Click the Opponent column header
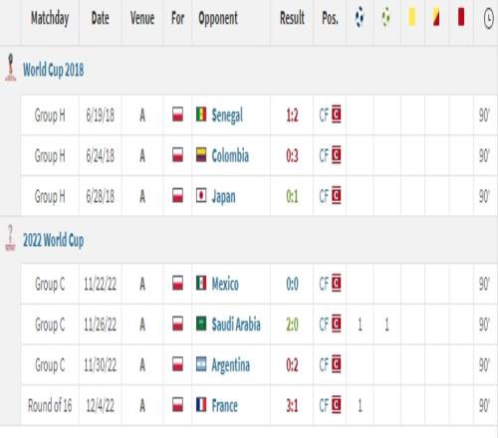498x438 pixels. point(218,19)
